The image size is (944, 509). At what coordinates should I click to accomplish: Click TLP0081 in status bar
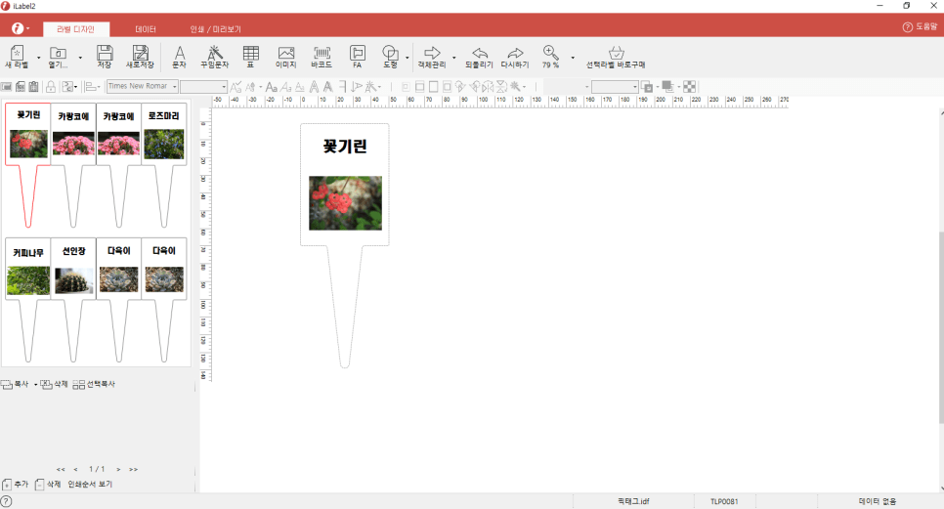click(x=724, y=501)
